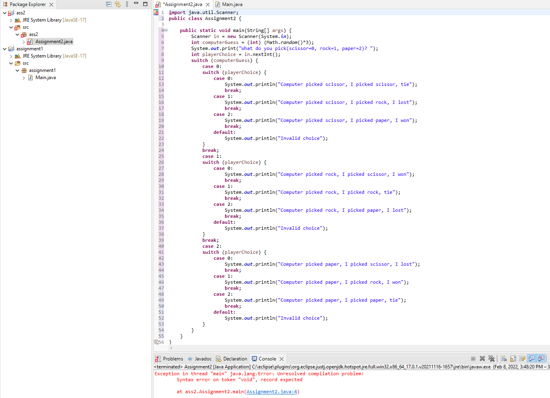Remove All Terminated Launches in Console

(491, 358)
